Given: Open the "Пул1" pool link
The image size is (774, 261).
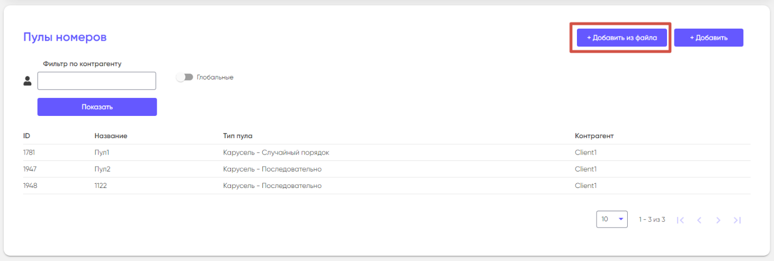Looking at the screenshot, I should tap(102, 152).
